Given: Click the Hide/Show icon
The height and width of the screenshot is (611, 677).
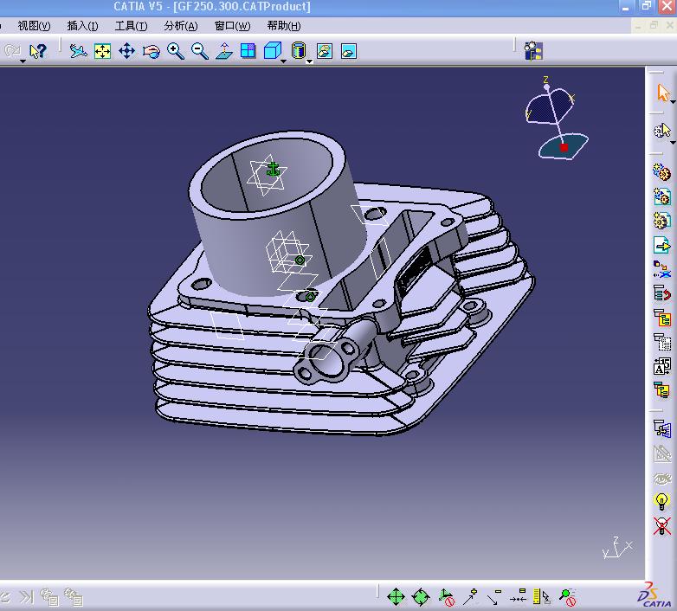Looking at the screenshot, I should [325, 51].
